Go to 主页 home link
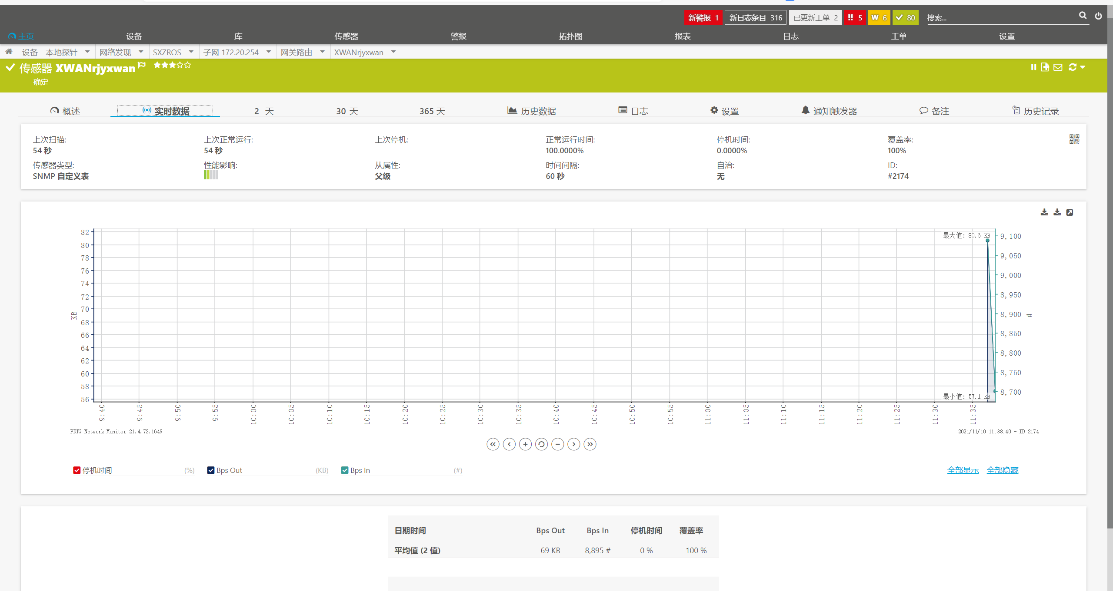Image resolution: width=1113 pixels, height=591 pixels. (21, 36)
